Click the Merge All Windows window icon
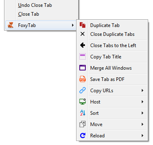The width and height of the screenshot is (153, 145). tap(83, 68)
